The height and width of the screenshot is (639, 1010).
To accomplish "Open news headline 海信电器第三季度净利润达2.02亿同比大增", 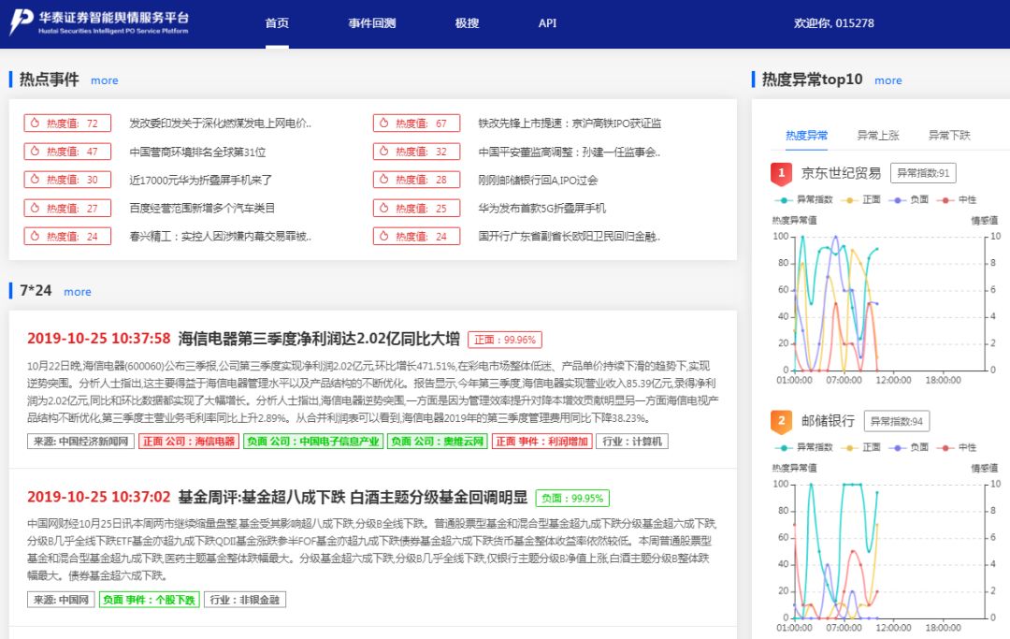I will coord(319,339).
